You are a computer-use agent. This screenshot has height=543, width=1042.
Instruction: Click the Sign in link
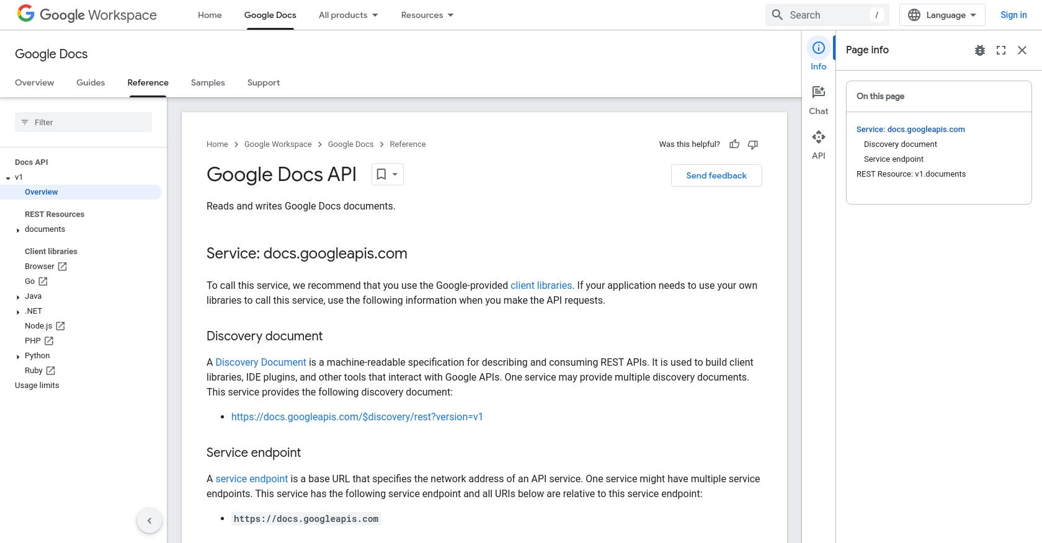(x=1013, y=15)
